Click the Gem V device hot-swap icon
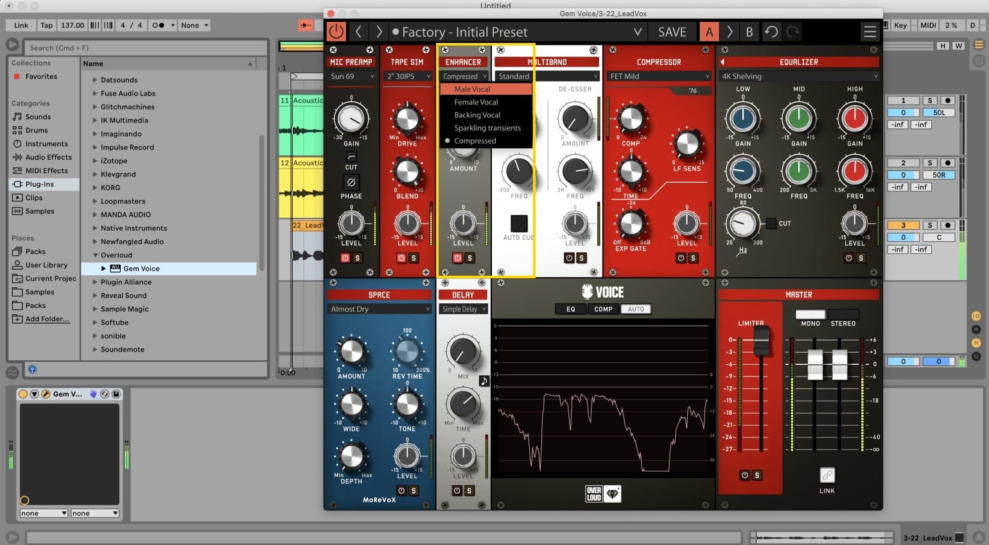 [x=105, y=394]
